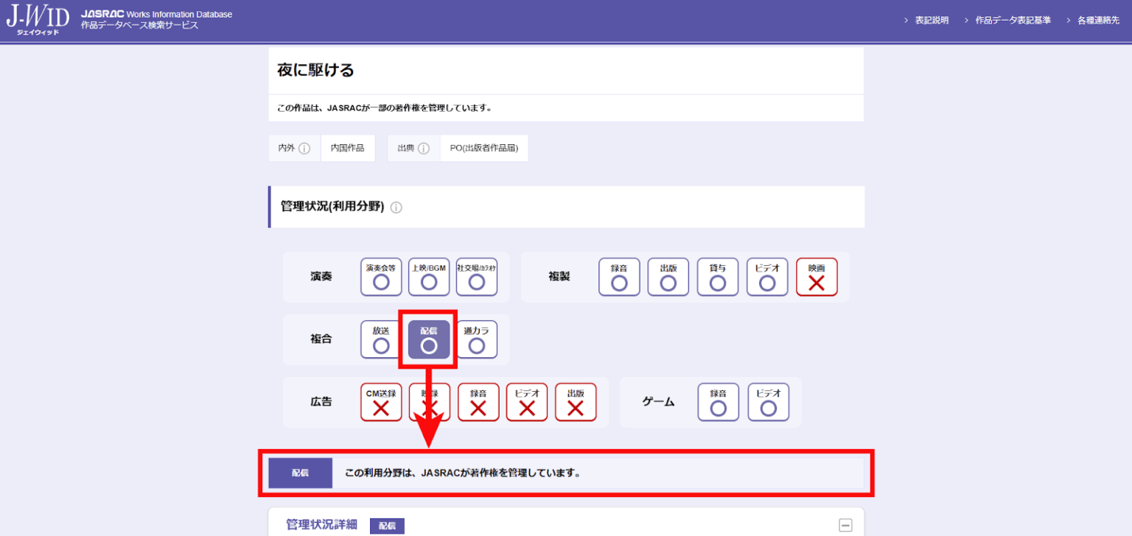This screenshot has width=1132, height=536.
Task: Click the ビデオ icon under ゲーム
Action: tap(768, 402)
